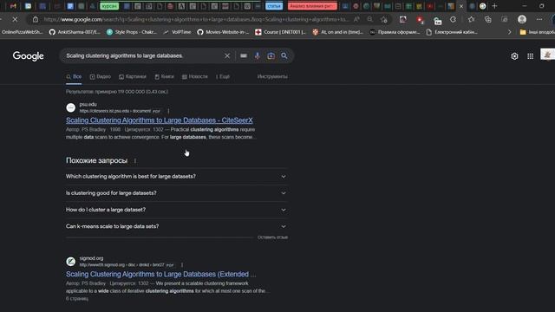Open the three-dot menu beside Похожие запросы
This screenshot has height=312, width=555.
(x=135, y=161)
